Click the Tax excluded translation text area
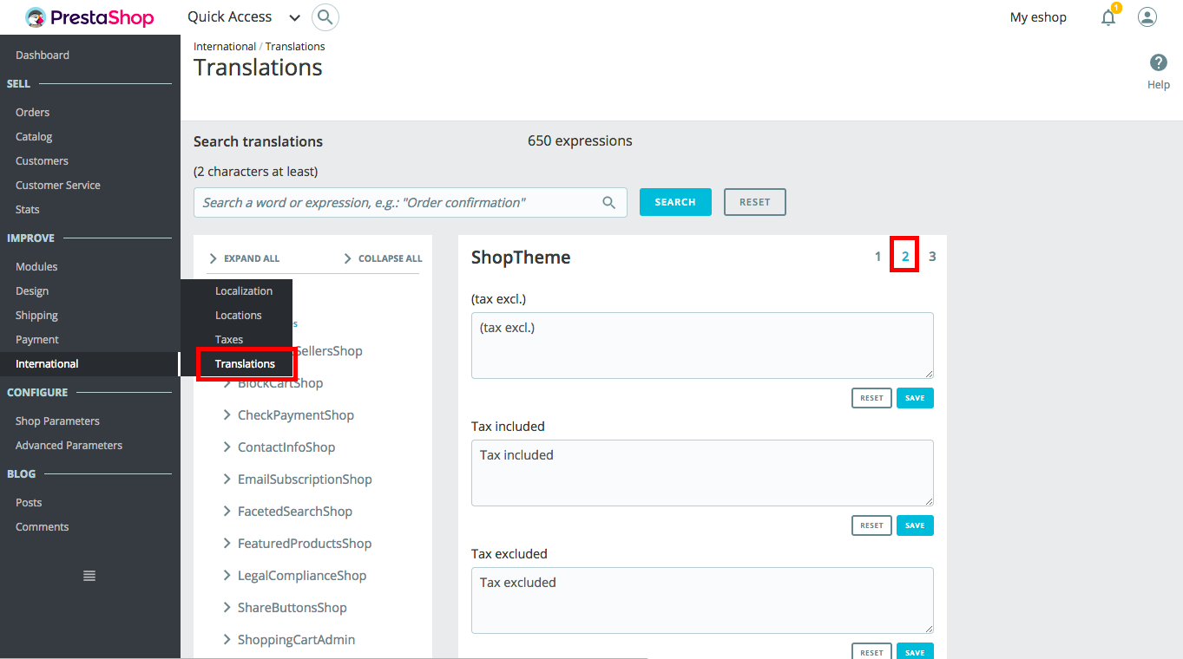Viewport: 1183px width, 659px height. [701, 600]
